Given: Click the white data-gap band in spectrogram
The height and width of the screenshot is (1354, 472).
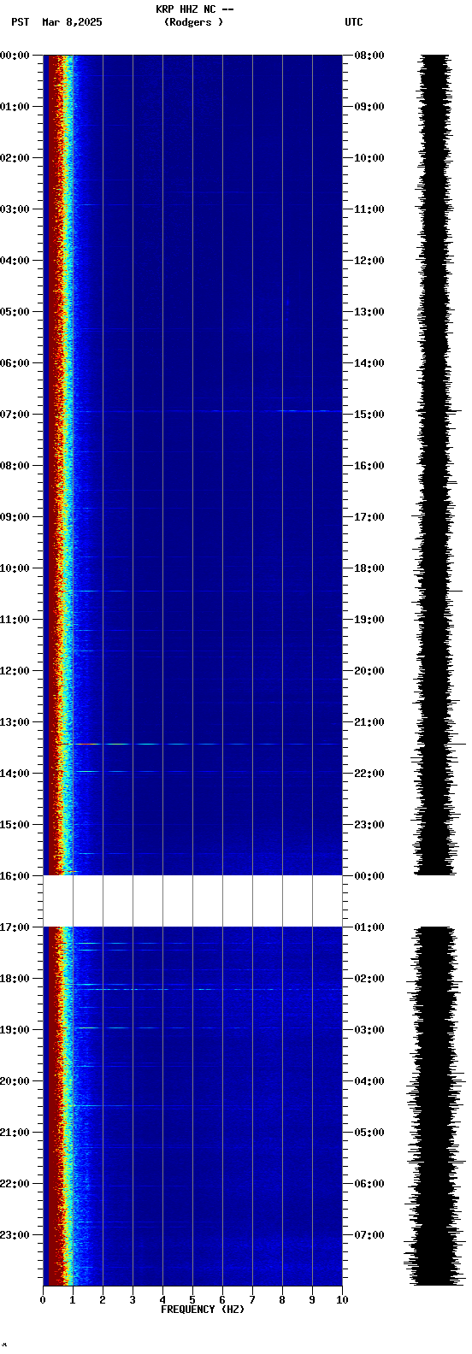Looking at the screenshot, I should [x=192, y=901].
